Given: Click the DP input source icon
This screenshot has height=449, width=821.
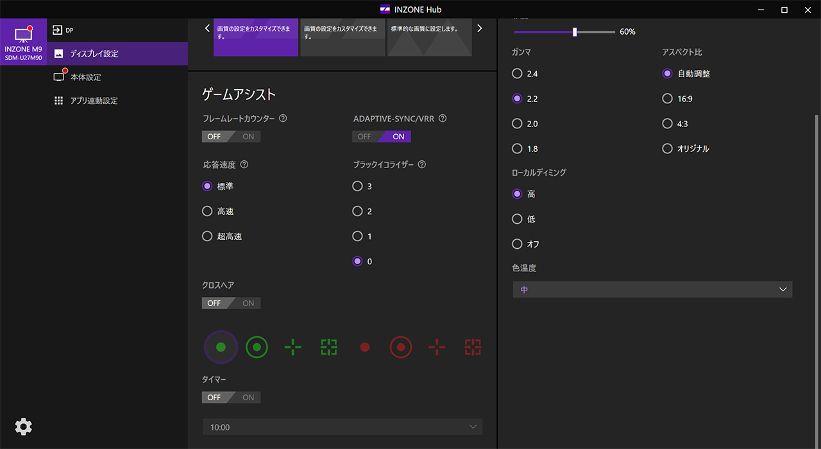Looking at the screenshot, I should point(58,30).
